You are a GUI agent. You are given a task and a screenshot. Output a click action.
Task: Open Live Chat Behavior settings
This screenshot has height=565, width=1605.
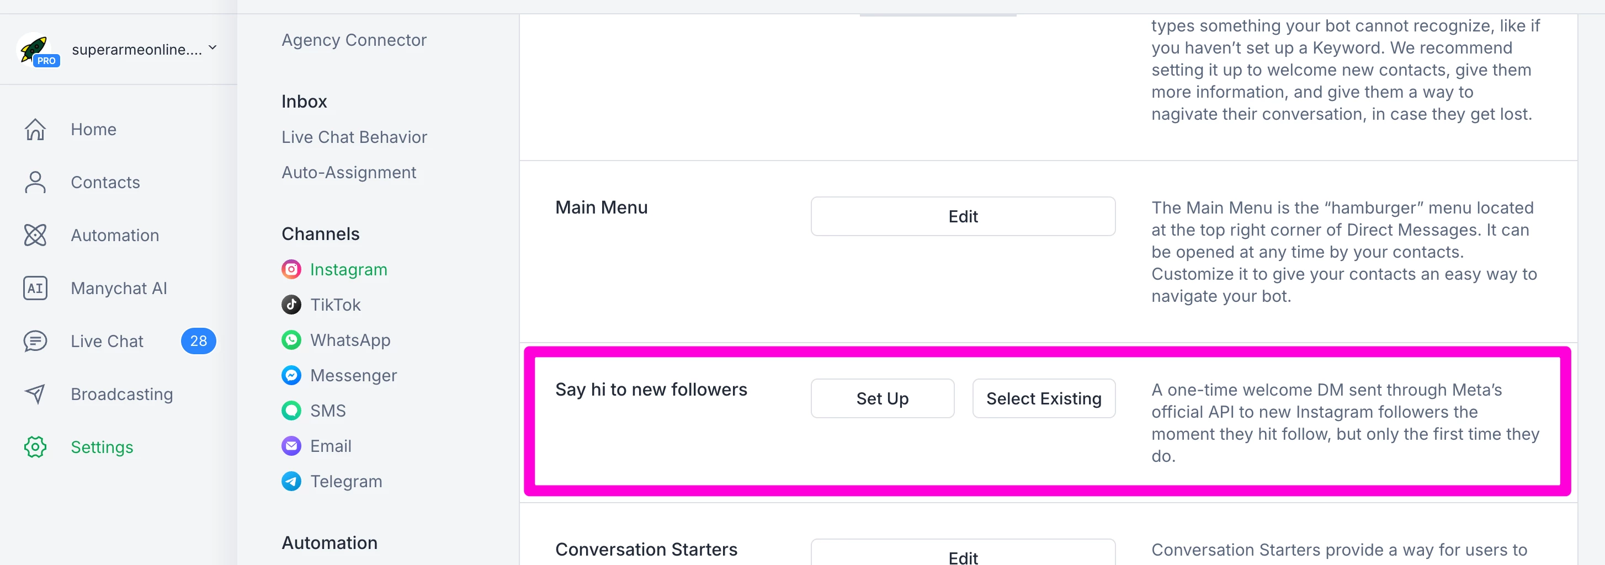[x=354, y=137]
